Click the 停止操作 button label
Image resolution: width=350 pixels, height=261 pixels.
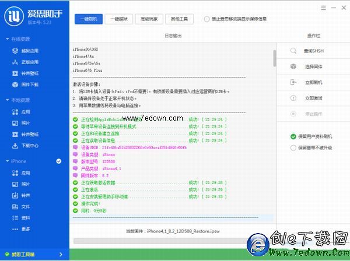[x=314, y=114]
